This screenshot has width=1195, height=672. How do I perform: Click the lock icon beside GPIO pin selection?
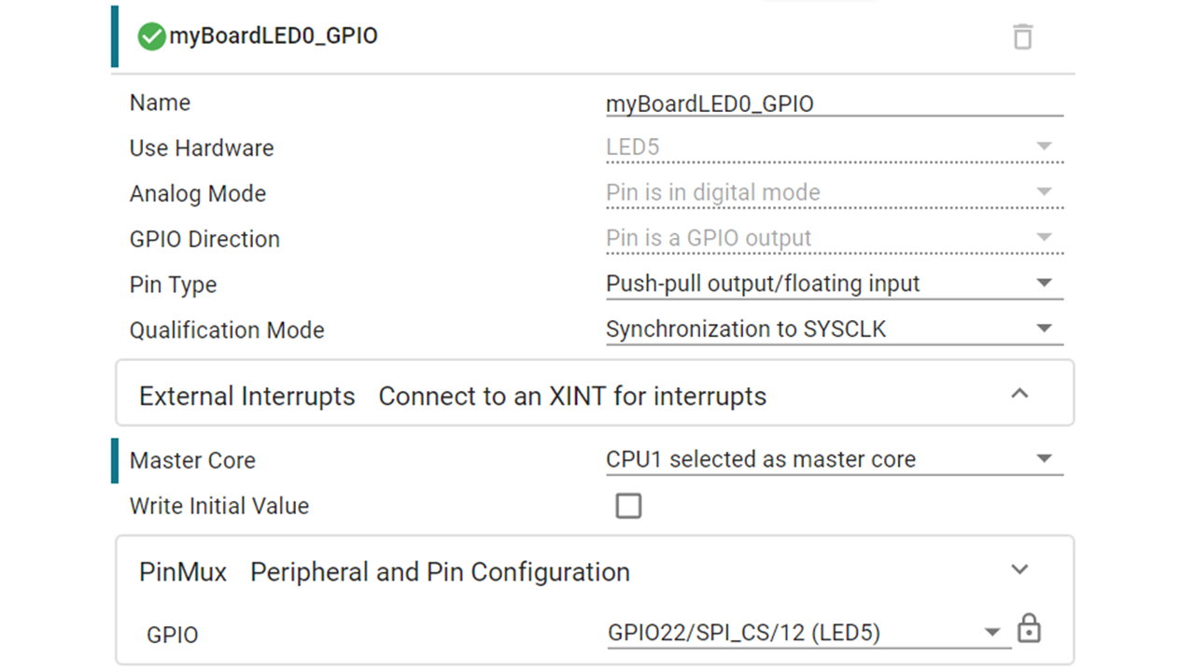[1028, 628]
